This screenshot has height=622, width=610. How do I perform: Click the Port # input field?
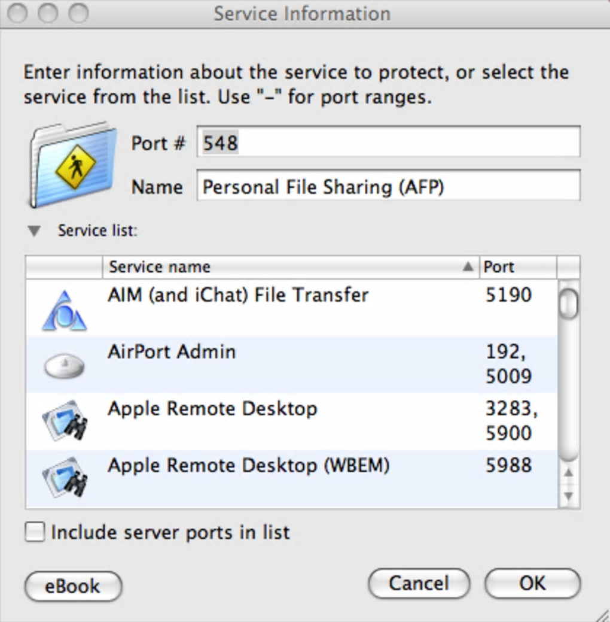[388, 142]
